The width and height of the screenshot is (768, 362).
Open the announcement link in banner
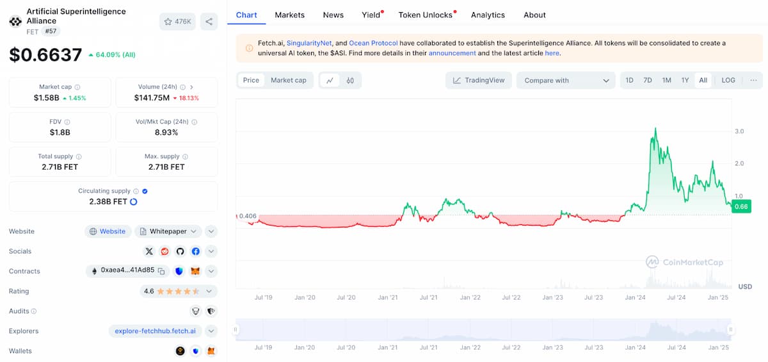[452, 53]
